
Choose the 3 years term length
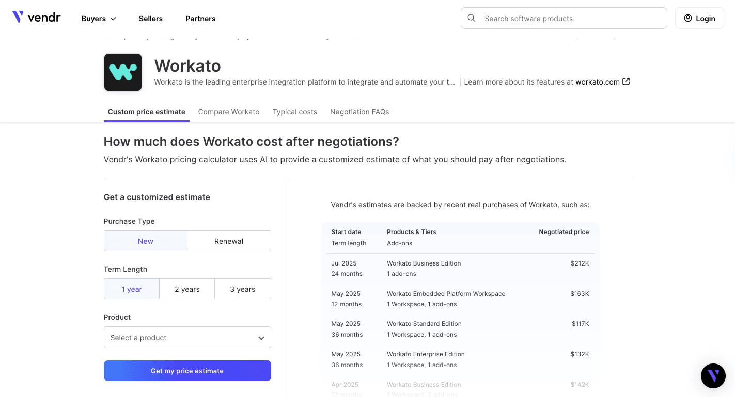(x=243, y=289)
